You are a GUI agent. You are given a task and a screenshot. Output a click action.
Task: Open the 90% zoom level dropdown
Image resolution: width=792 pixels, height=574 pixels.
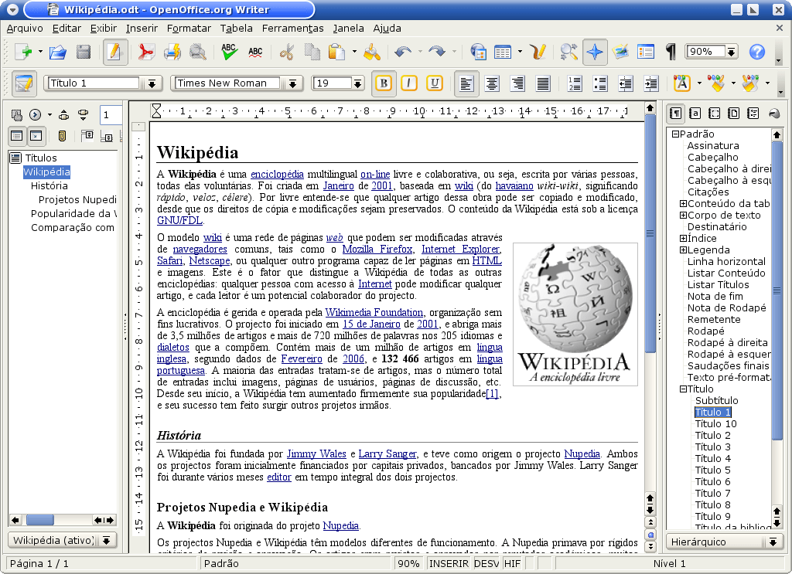tap(730, 53)
